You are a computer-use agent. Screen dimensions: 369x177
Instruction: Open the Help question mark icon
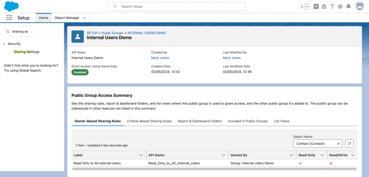point(332,6)
